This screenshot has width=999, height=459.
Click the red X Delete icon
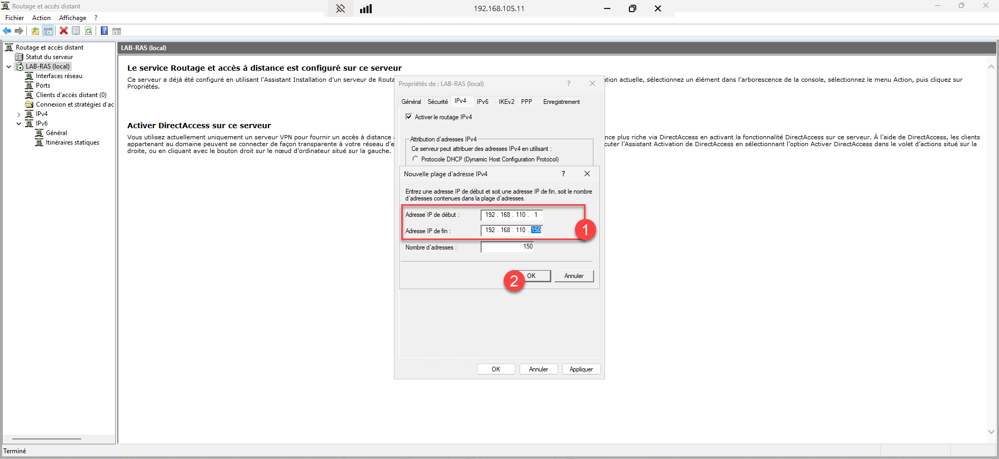64,31
